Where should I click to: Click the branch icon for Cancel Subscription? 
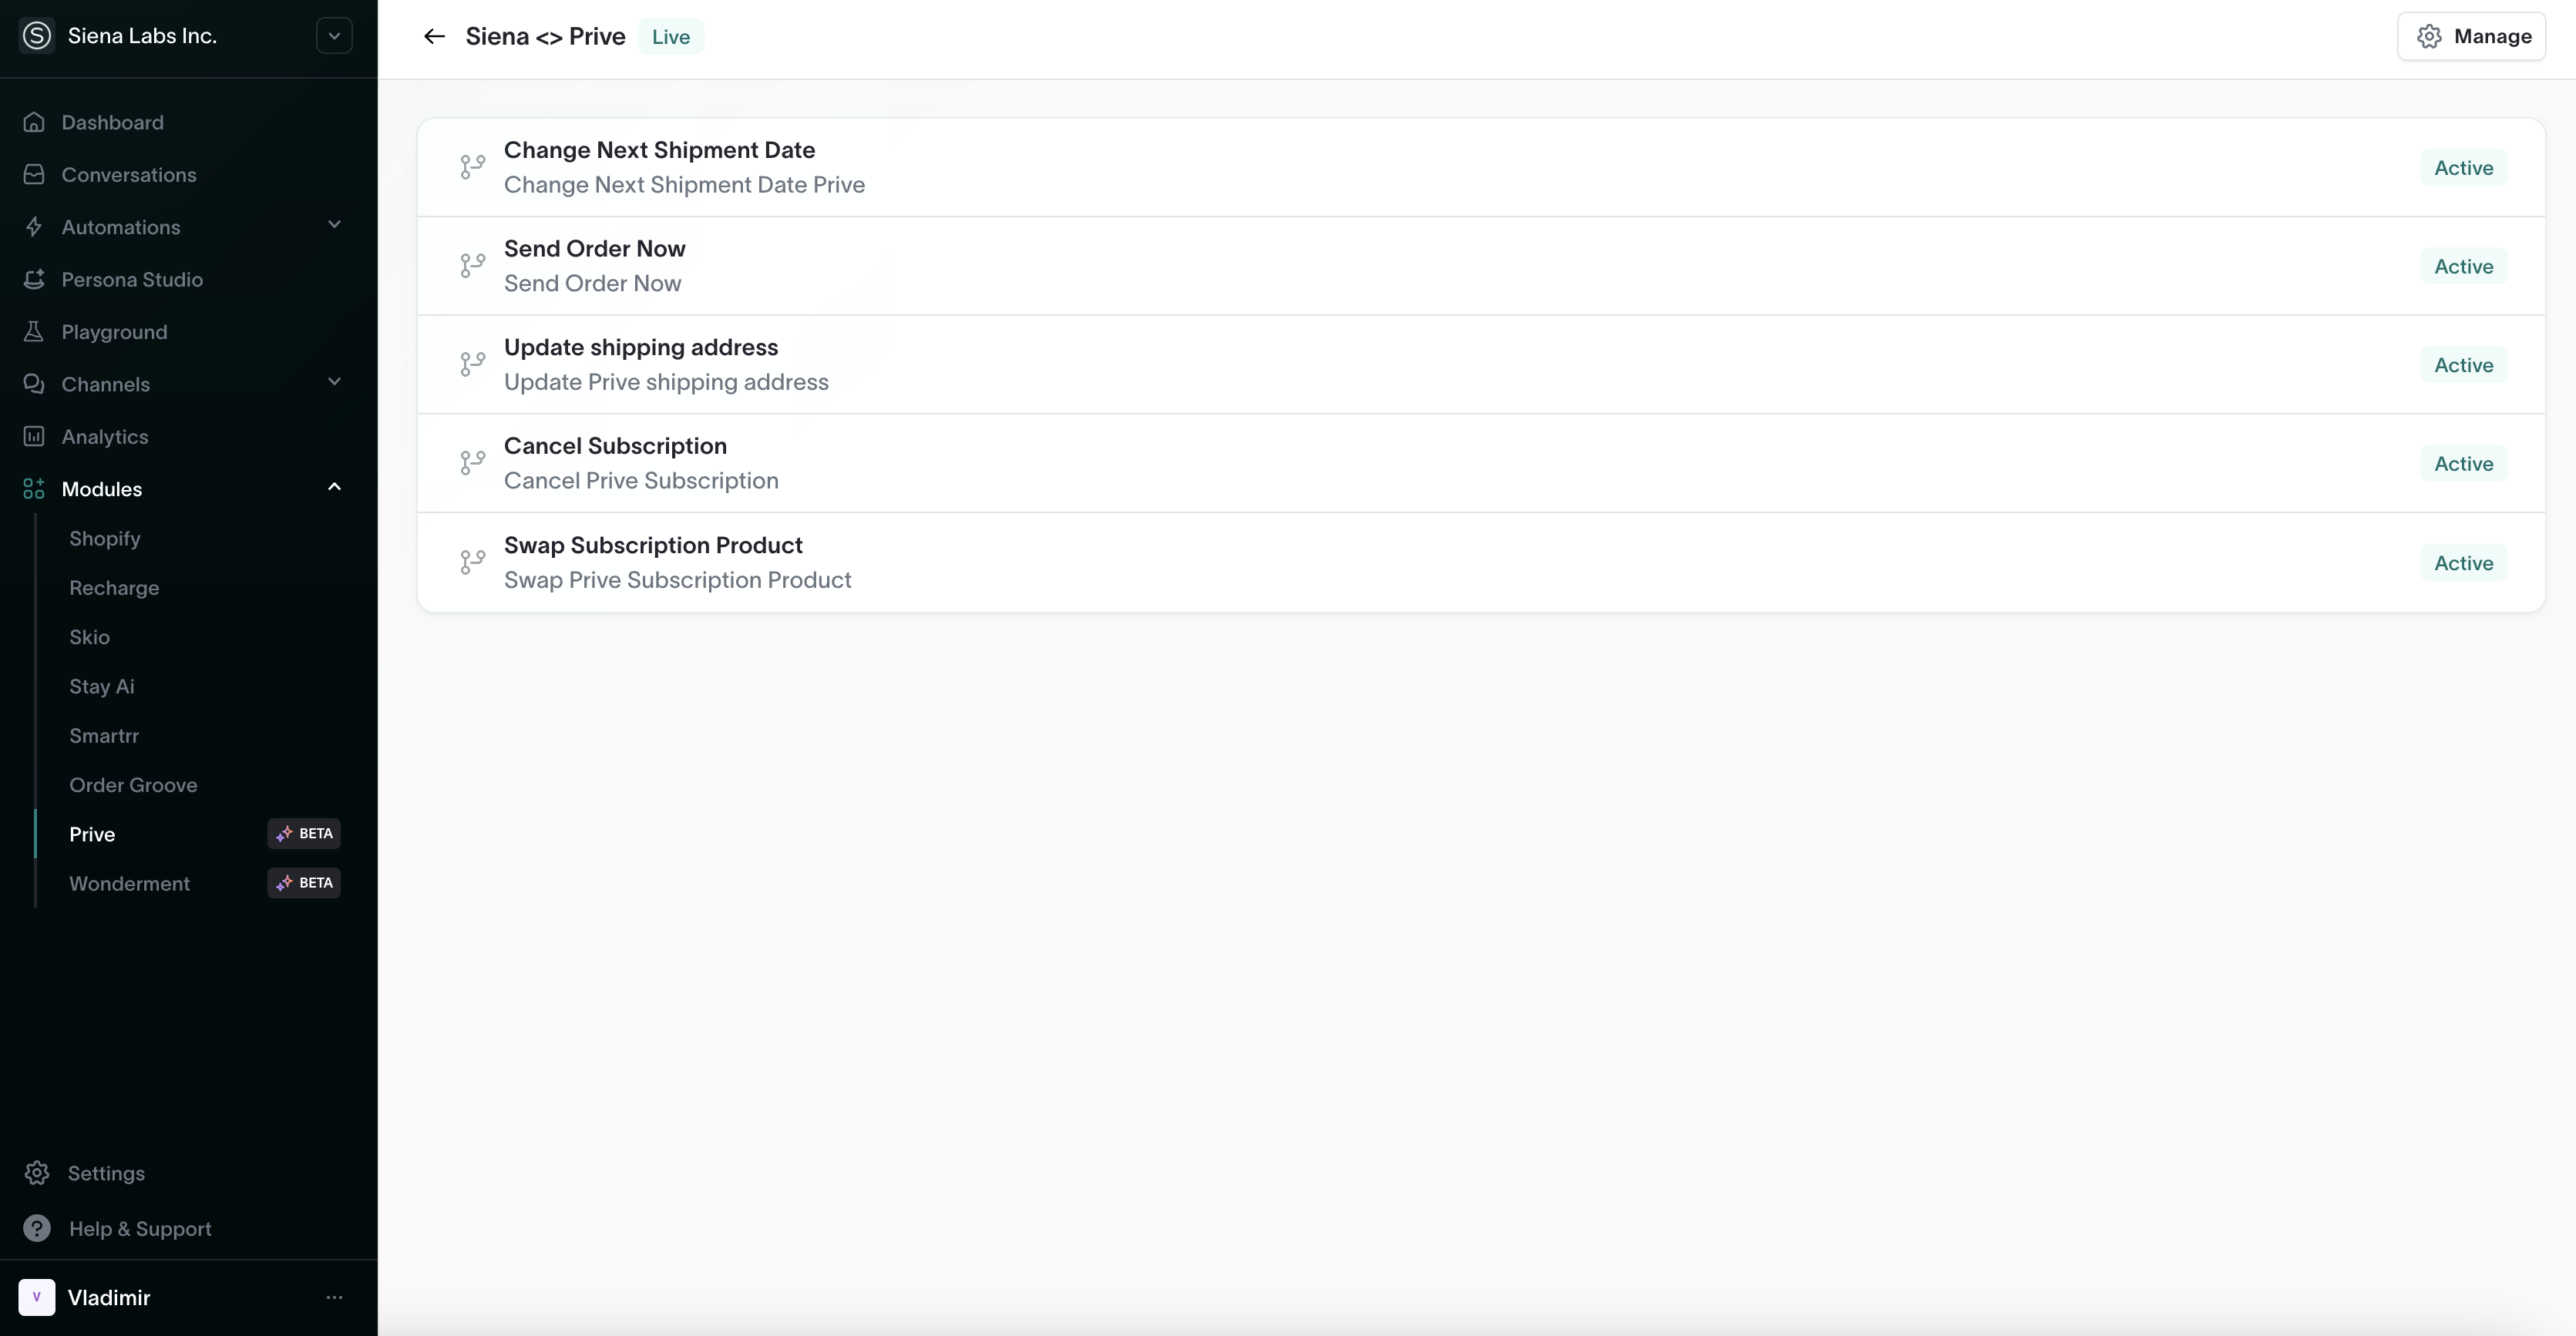click(x=473, y=462)
